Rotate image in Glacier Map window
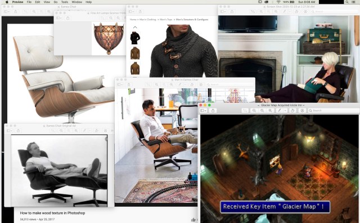This screenshot has height=223, width=360. [x=292, y=111]
